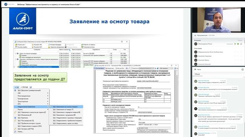The width and height of the screenshot is (245, 137).
Task: Open chat settings gear icon
Action: pyautogui.click(x=242, y=70)
